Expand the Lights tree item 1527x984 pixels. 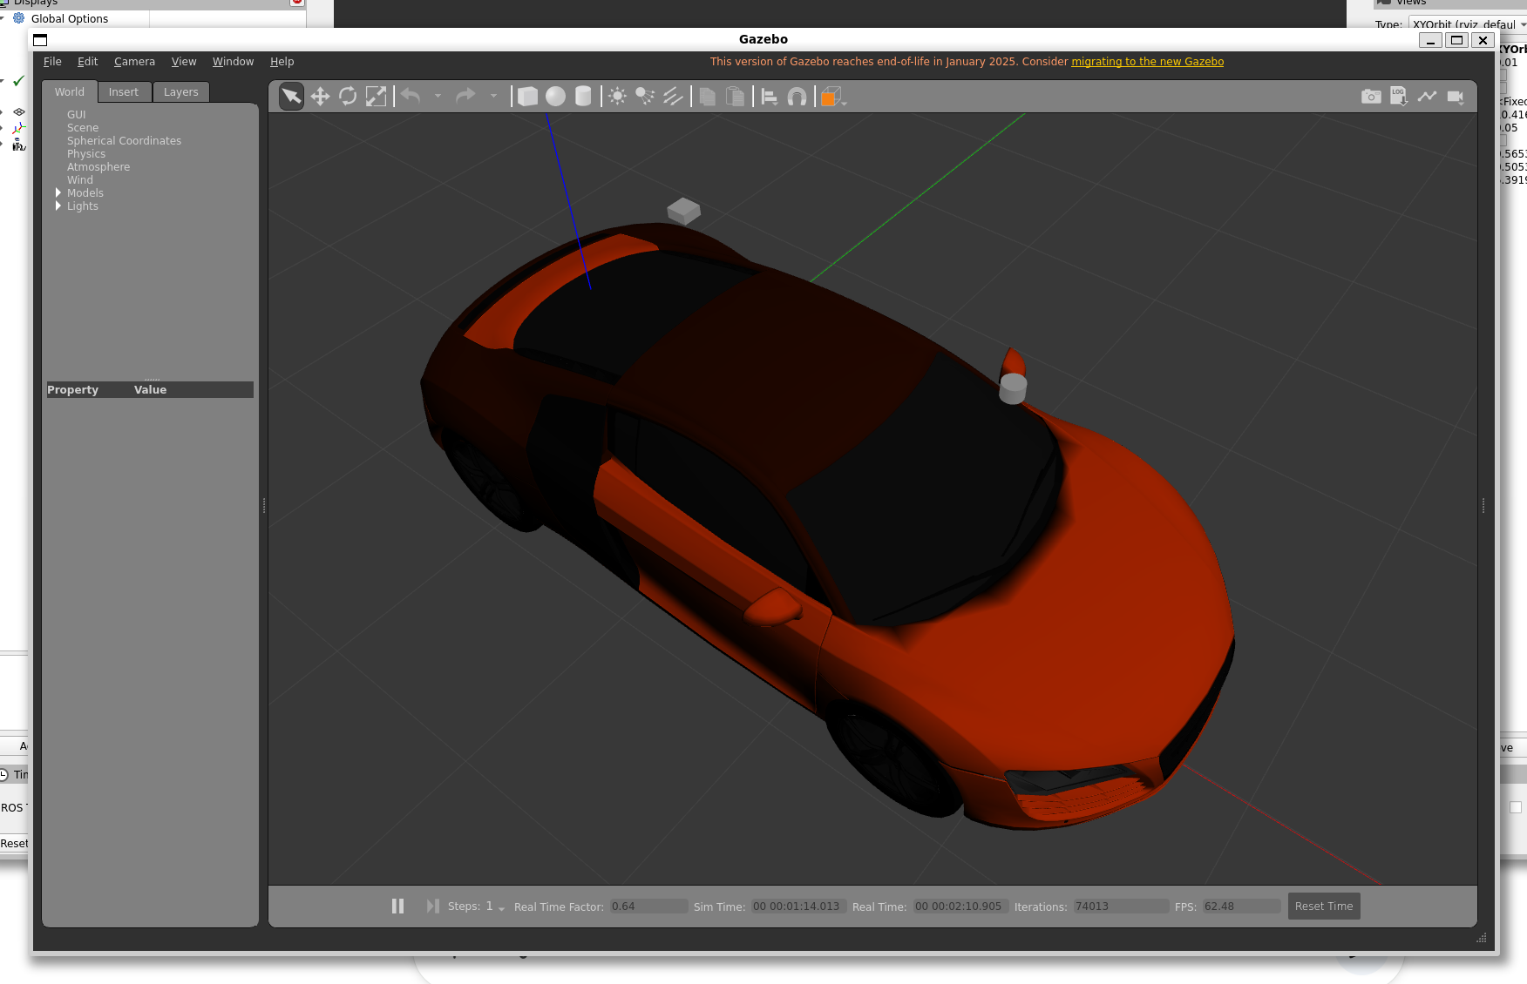58,206
